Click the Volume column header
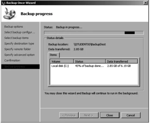This screenshot has height=124, width=150. [62, 61]
